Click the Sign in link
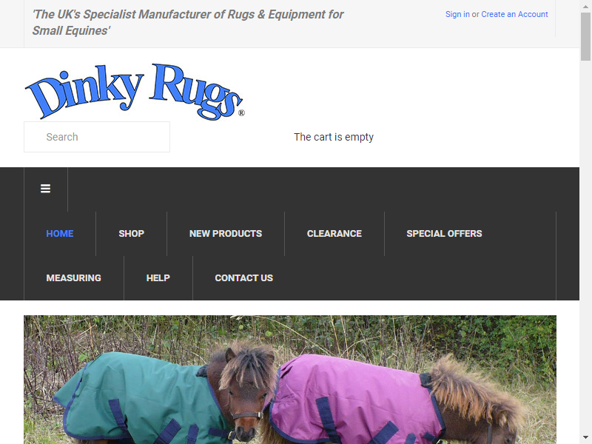This screenshot has width=592, height=444. click(x=457, y=14)
